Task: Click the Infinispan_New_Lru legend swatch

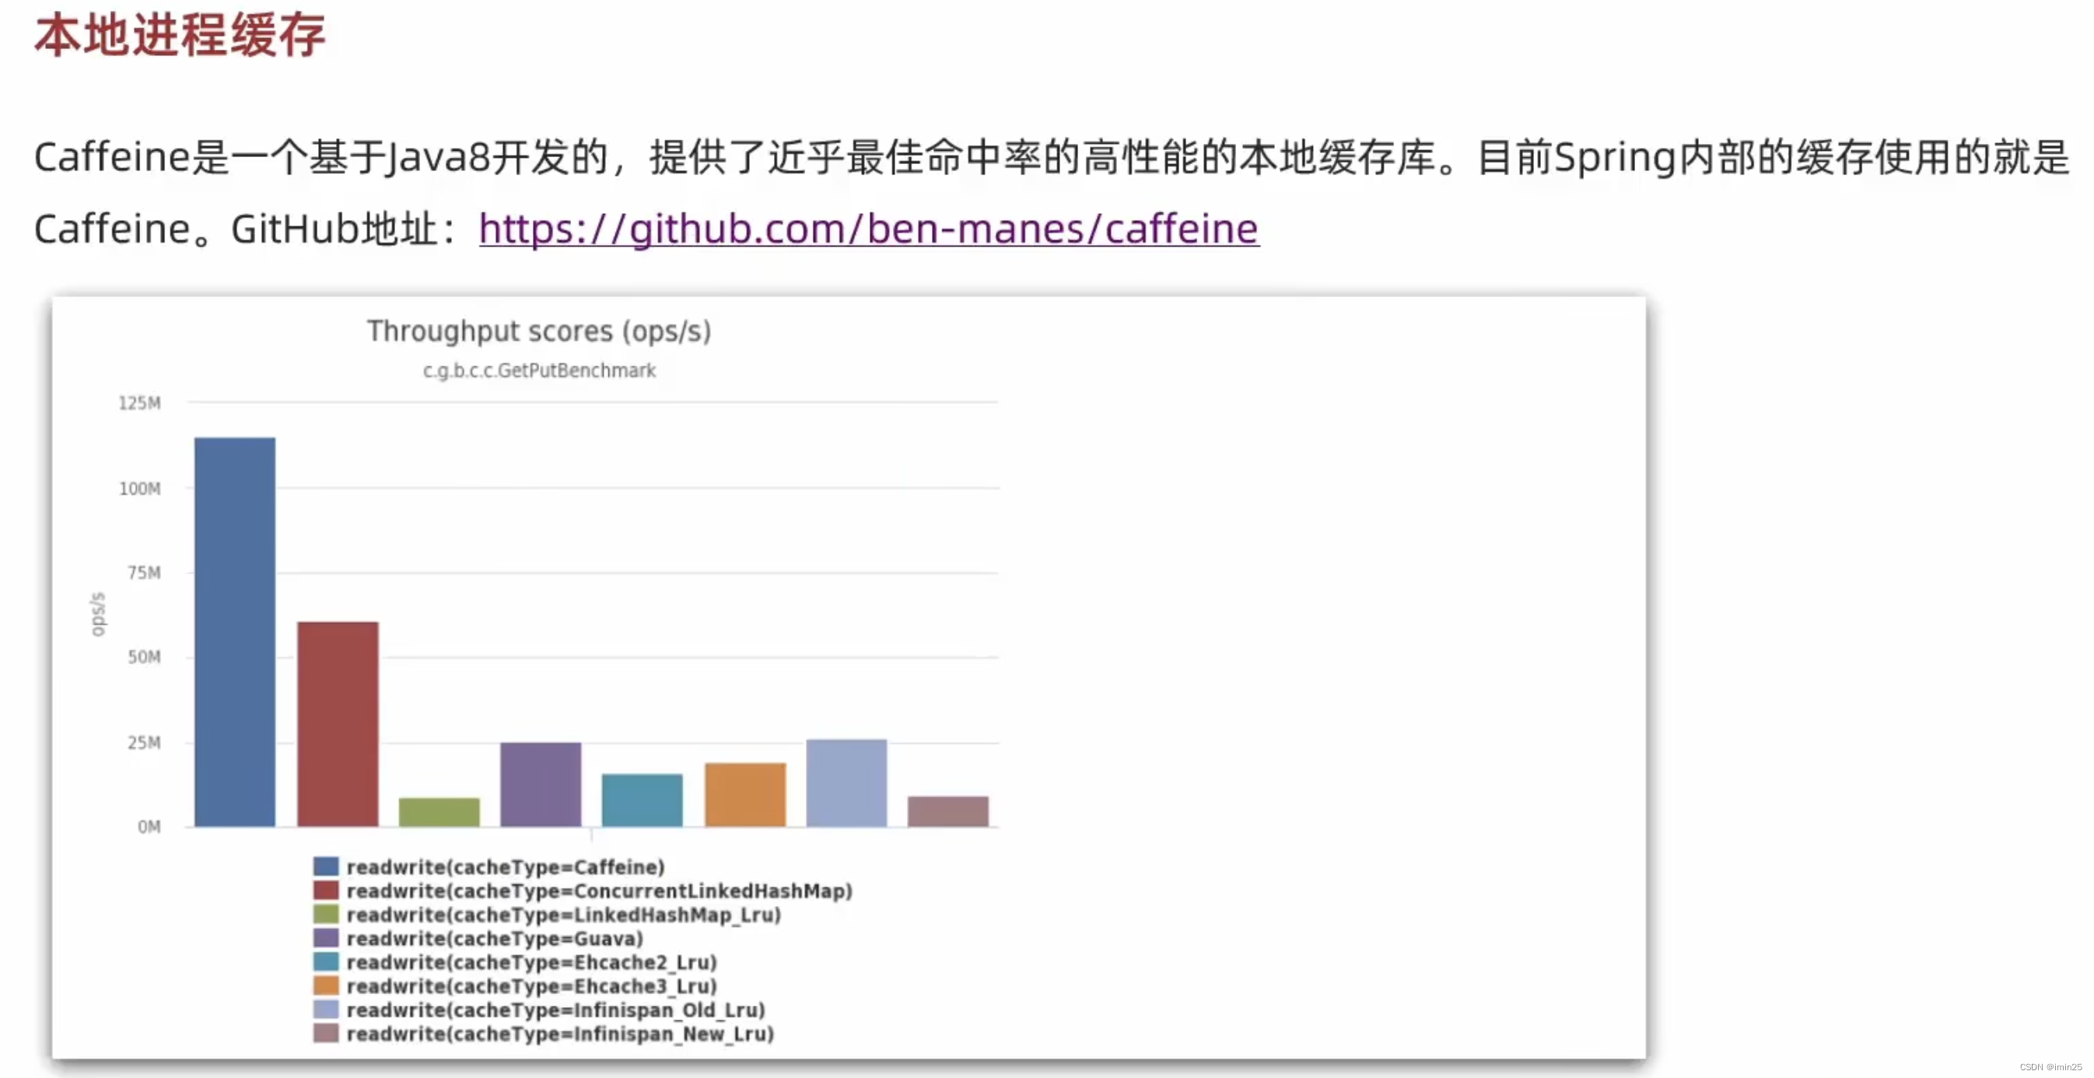Action: (x=326, y=1034)
